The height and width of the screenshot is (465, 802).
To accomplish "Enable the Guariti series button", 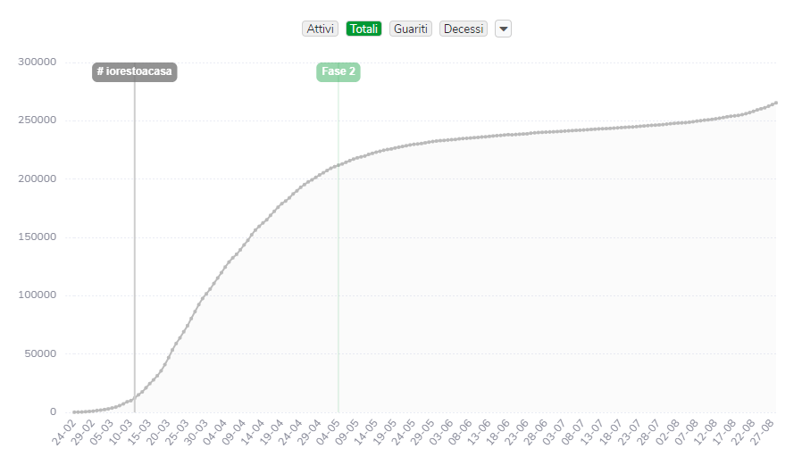I will [x=411, y=29].
